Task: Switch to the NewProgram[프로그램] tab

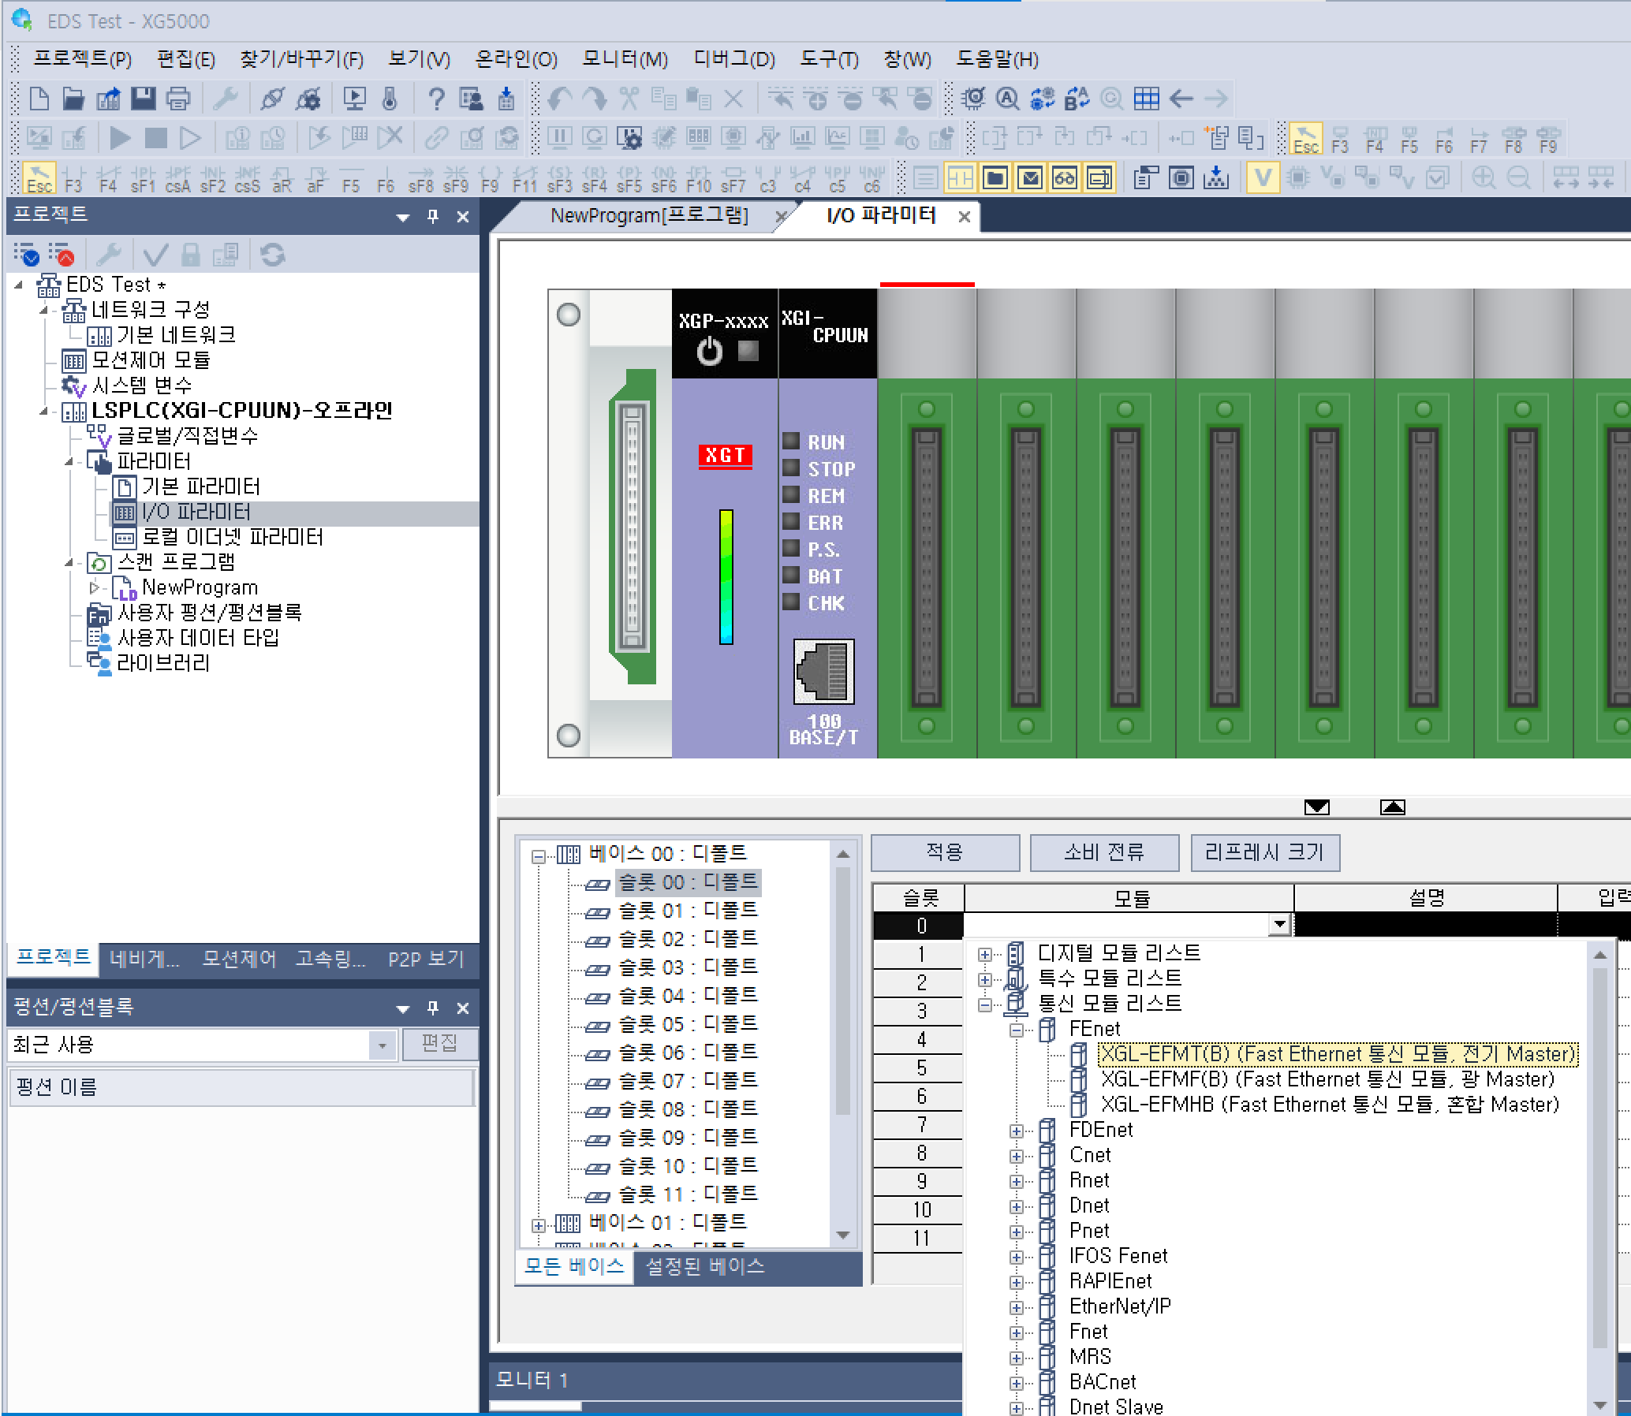Action: pyautogui.click(x=648, y=215)
